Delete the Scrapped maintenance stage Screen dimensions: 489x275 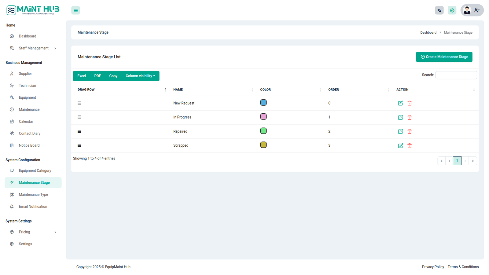pyautogui.click(x=410, y=146)
